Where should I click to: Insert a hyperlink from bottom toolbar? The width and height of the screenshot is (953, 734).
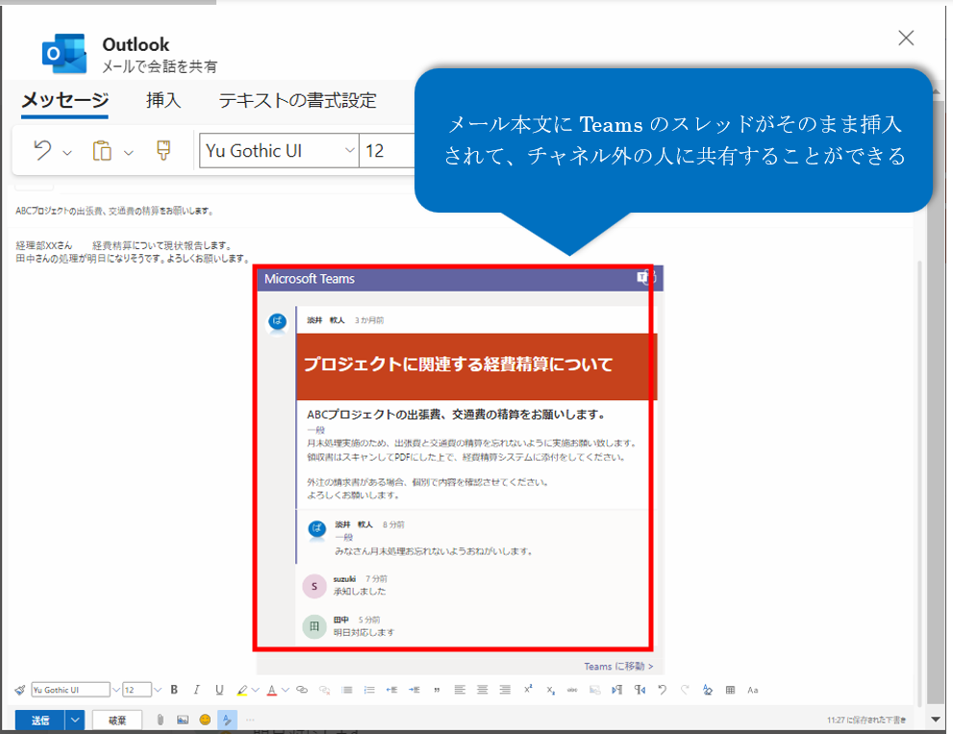[302, 690]
